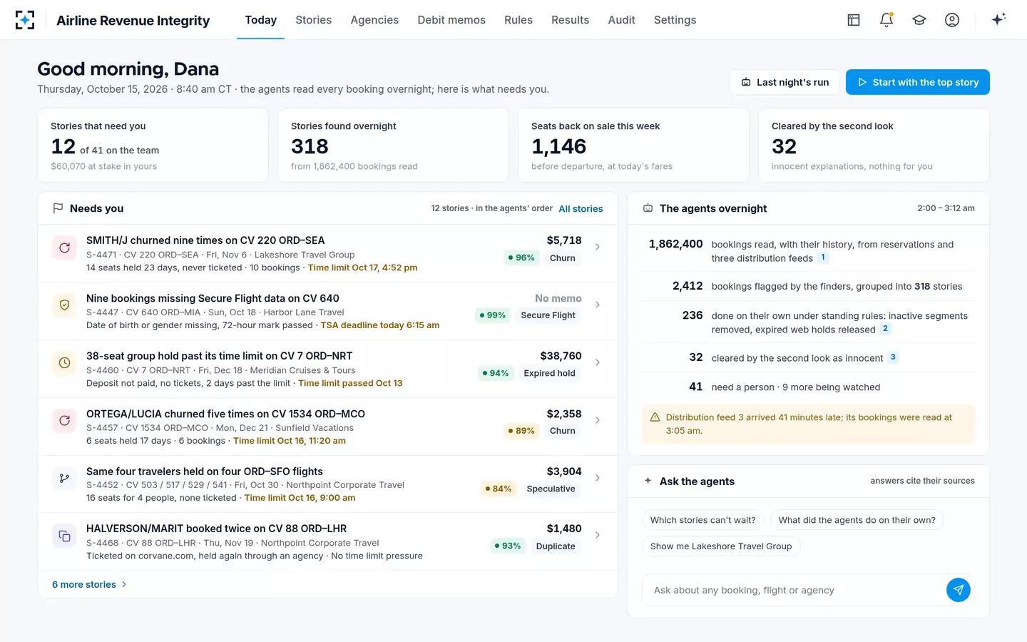Expand 6 more stories
This screenshot has height=642, width=1027.
89,584
